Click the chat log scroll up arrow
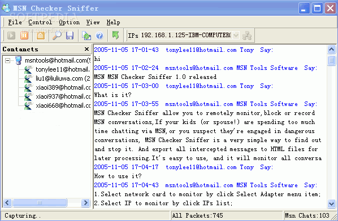338x221 pixels. [331, 50]
